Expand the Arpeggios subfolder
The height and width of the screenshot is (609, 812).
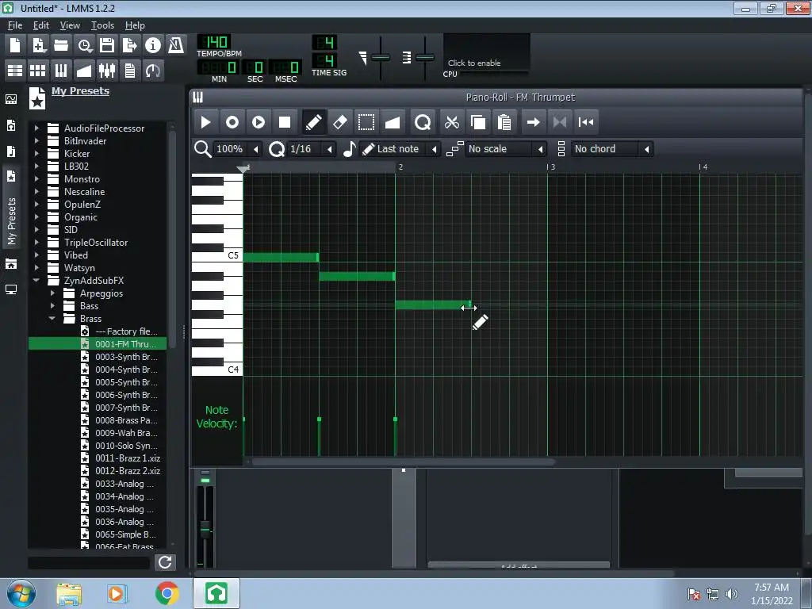tap(52, 293)
